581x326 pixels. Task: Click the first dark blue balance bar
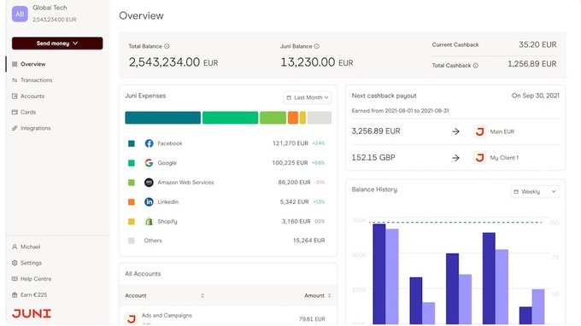pyautogui.click(x=379, y=274)
